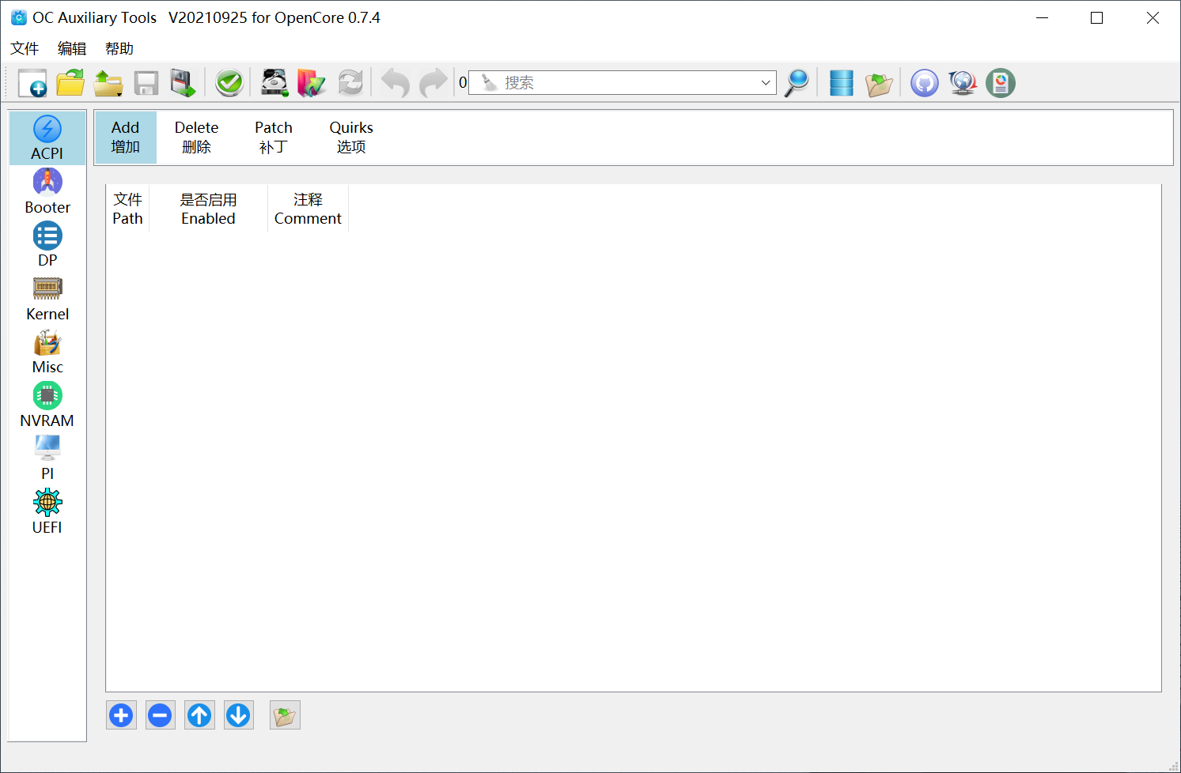Move row up with arrow button
This screenshot has width=1181, height=773.
pyautogui.click(x=199, y=715)
